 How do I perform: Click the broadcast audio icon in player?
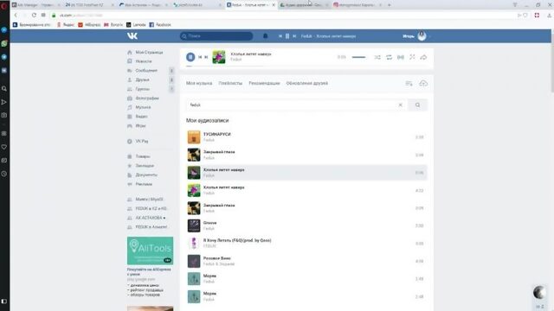400,57
